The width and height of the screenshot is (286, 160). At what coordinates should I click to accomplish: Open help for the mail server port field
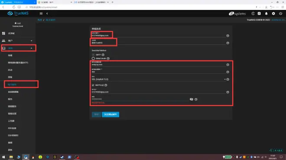coord(227,72)
